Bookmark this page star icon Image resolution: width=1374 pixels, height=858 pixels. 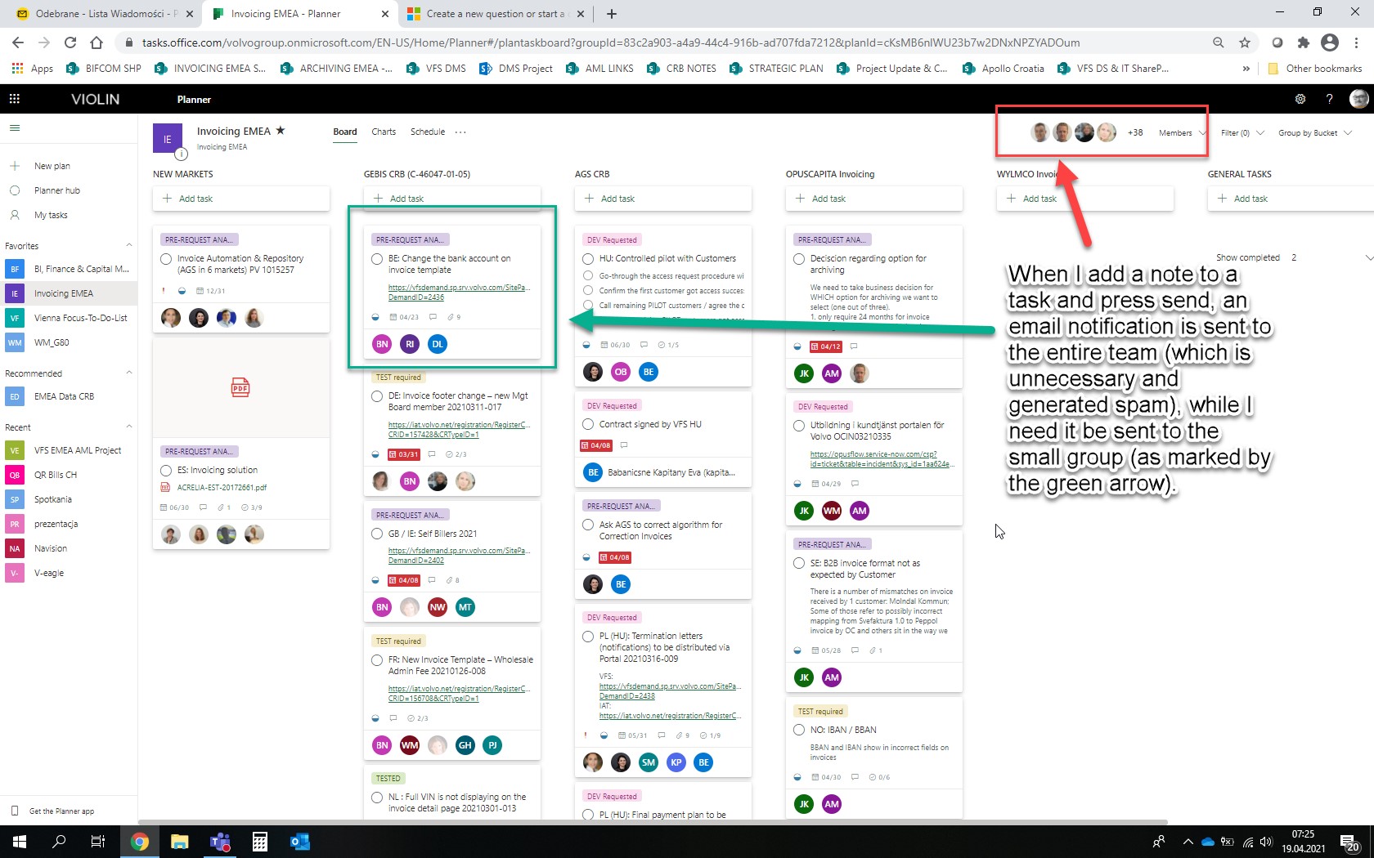[1245, 42]
